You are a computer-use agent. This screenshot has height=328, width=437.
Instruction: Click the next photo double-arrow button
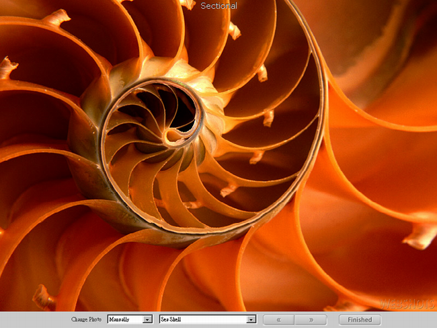pyautogui.click(x=311, y=320)
